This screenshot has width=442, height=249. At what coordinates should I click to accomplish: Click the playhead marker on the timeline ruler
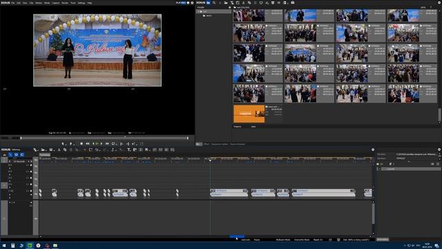[x=210, y=160]
